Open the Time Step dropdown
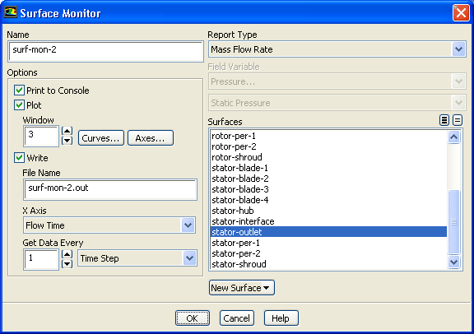474x334 pixels. pyautogui.click(x=189, y=258)
